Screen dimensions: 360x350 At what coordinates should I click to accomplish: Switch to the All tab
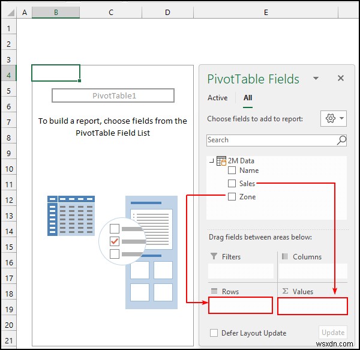point(248,98)
